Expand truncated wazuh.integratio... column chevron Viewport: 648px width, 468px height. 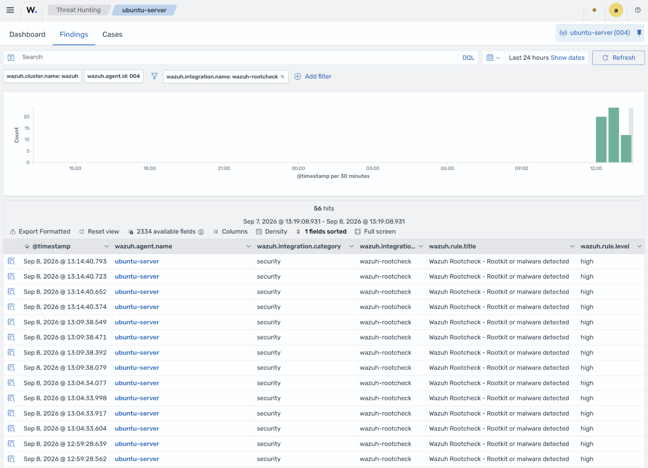click(420, 246)
